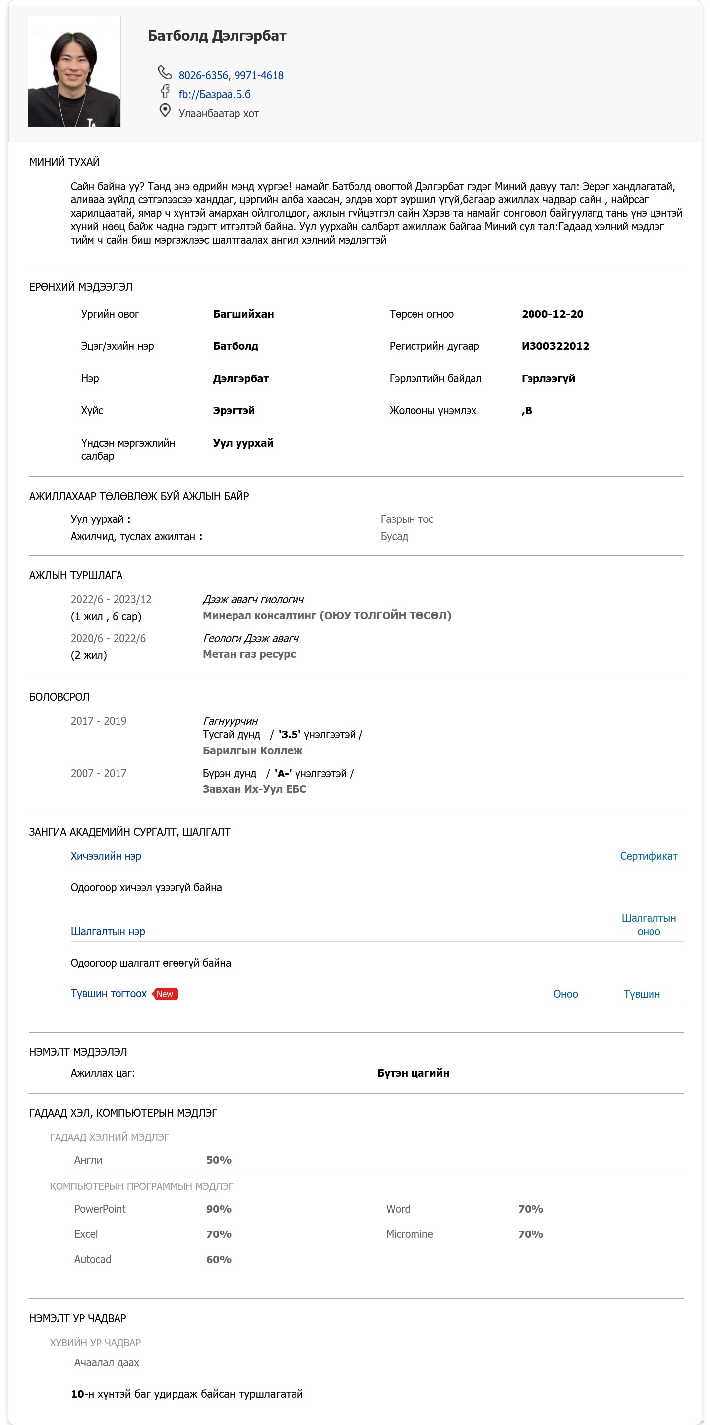This screenshot has height=1425, width=710.
Task: Click the Минерал консалтинг employer name
Action: (327, 616)
